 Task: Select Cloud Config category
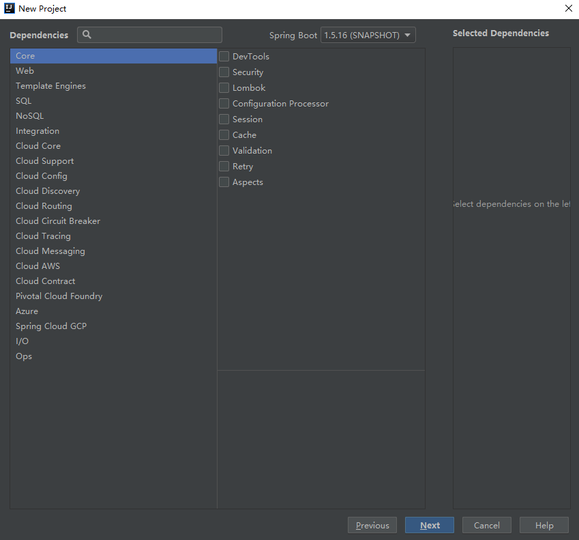point(113,176)
